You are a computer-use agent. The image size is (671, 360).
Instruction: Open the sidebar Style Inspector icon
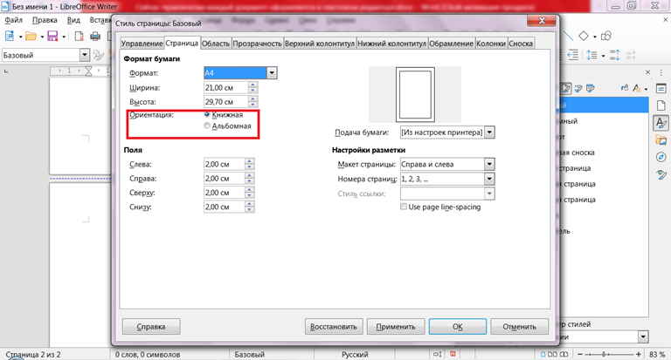tap(661, 174)
